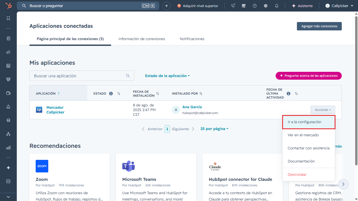This screenshot has height=201, width=358.
Task: Open the Callpicker account dropdown
Action: click(339, 6)
